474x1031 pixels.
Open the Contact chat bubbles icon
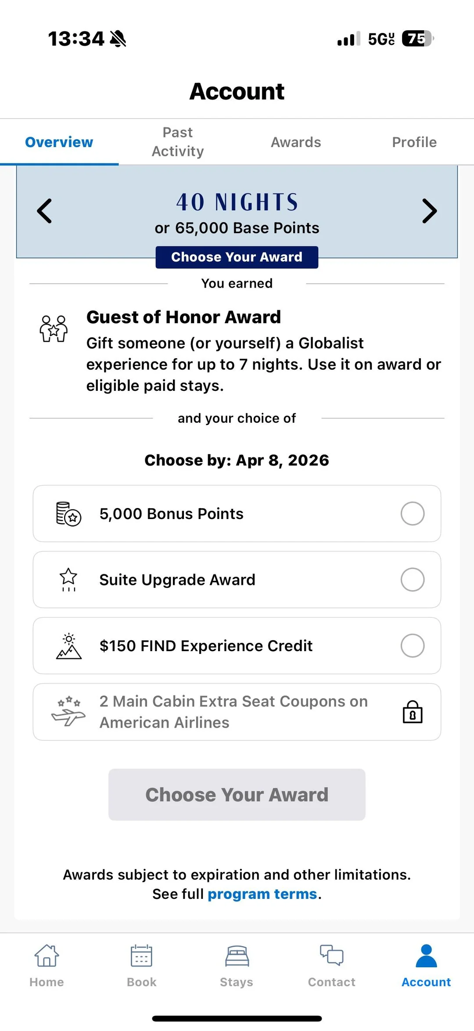[x=331, y=955]
